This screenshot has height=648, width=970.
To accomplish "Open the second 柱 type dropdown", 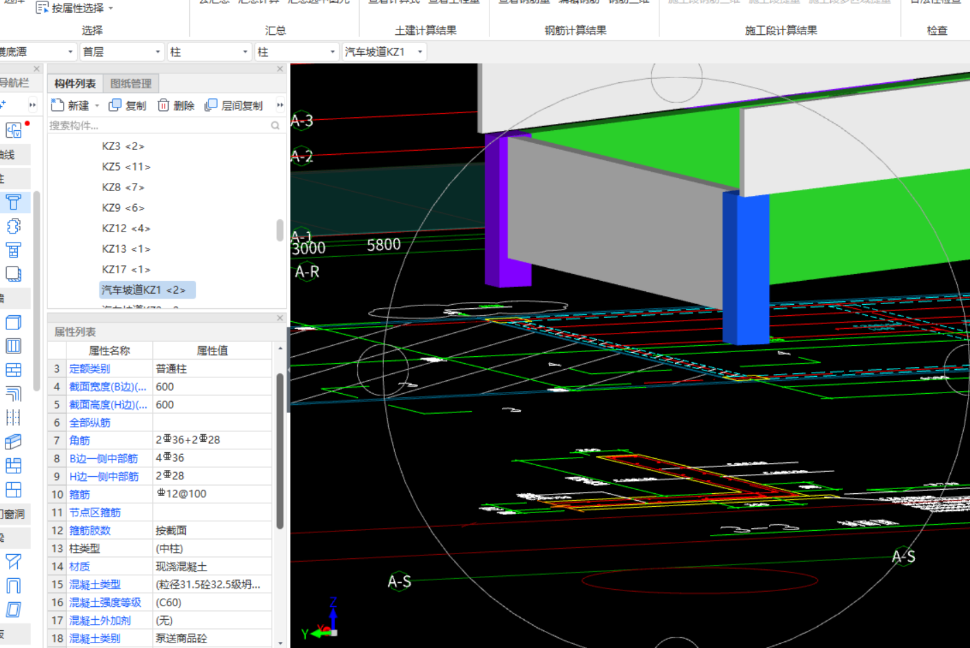I will click(x=332, y=52).
